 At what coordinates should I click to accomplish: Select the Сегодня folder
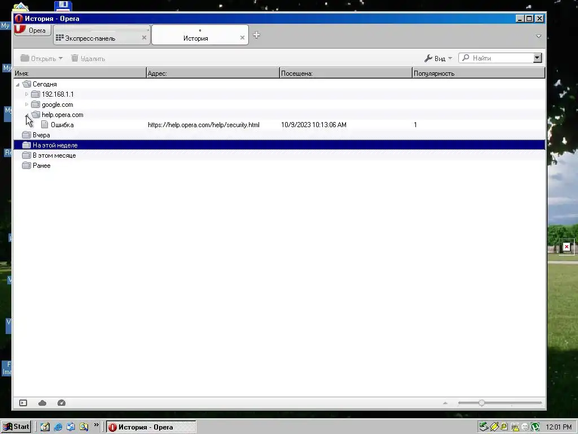click(x=44, y=84)
